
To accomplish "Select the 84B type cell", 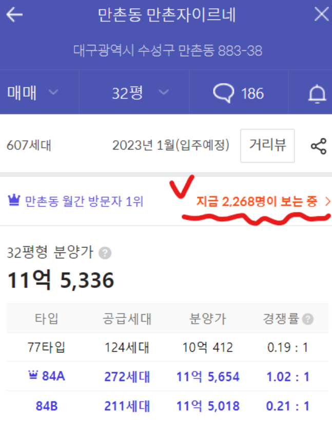I will pyautogui.click(x=47, y=406).
